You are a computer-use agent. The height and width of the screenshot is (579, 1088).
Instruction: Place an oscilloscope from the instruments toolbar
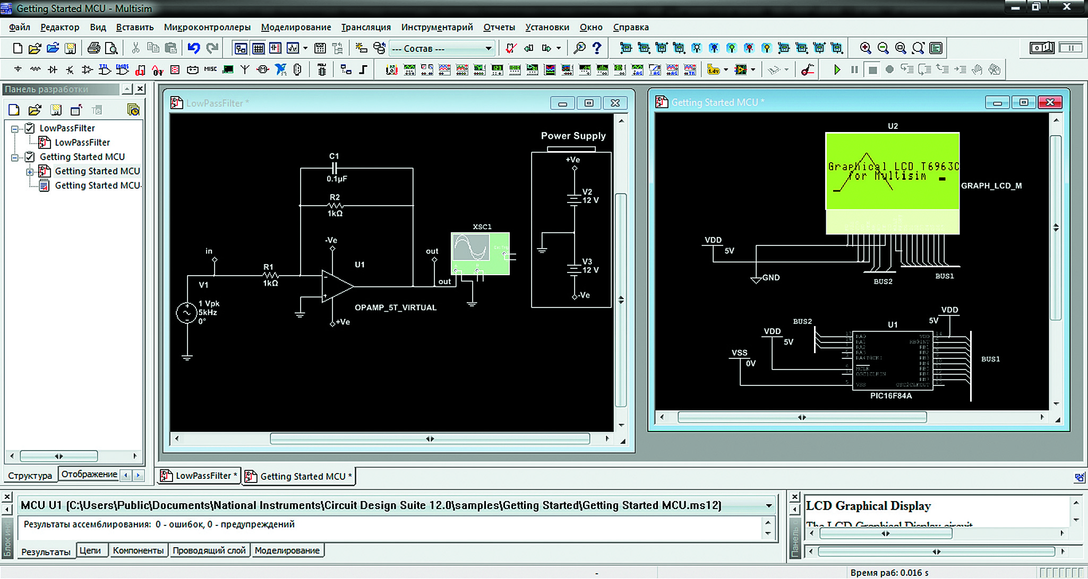[444, 69]
